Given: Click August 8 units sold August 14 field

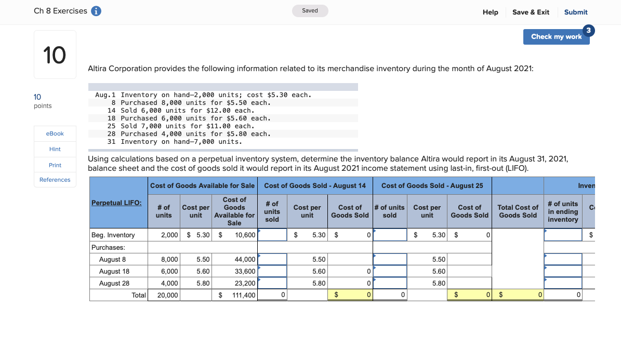Looking at the screenshot, I should (x=272, y=259).
